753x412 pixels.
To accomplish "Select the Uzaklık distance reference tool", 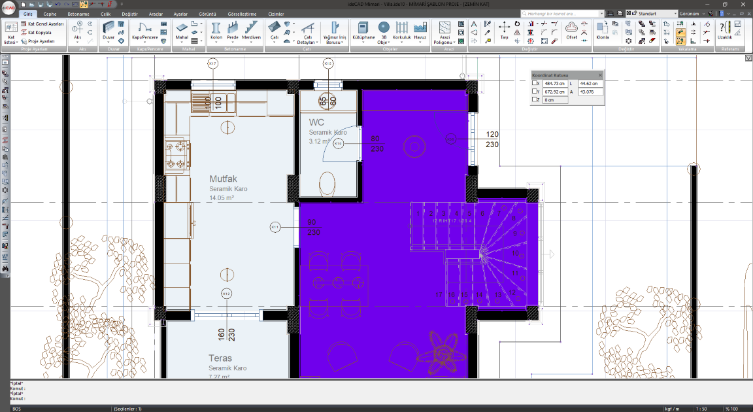I will click(x=725, y=30).
